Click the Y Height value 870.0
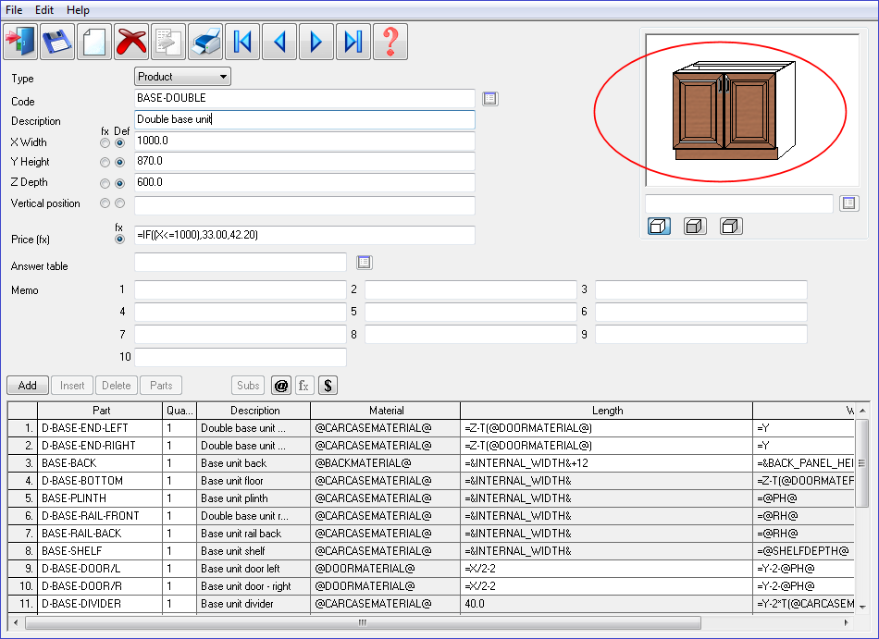879x639 pixels. (x=304, y=161)
